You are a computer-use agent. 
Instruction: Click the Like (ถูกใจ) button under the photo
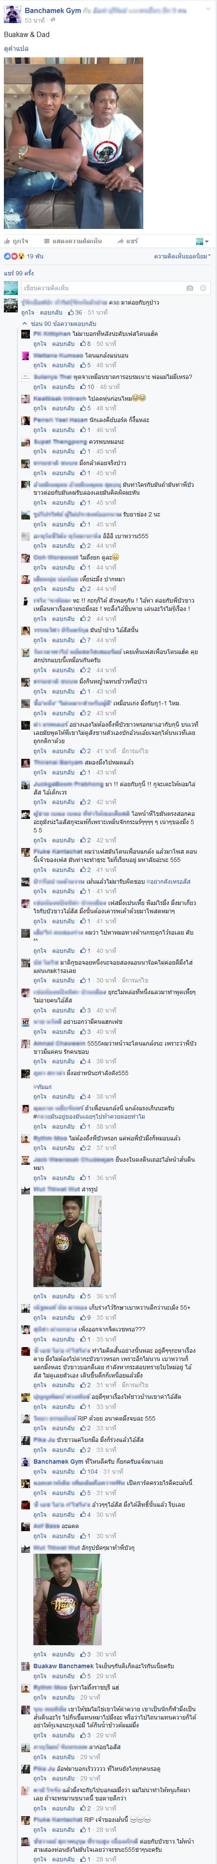(x=16, y=241)
